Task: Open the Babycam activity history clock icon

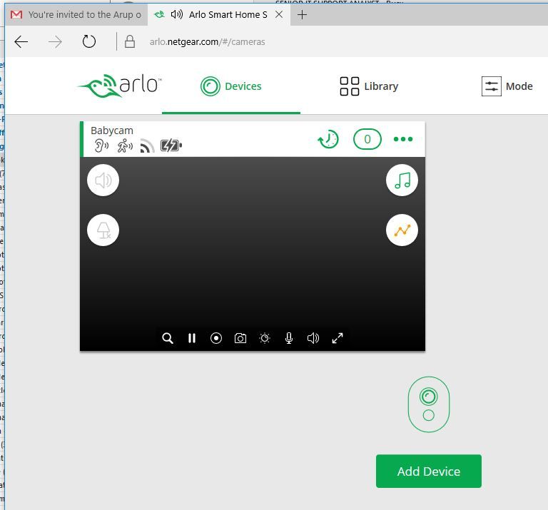Action: click(328, 139)
